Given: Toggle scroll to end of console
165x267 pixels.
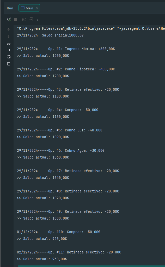Looking at the screenshot, I should pos(9,50).
